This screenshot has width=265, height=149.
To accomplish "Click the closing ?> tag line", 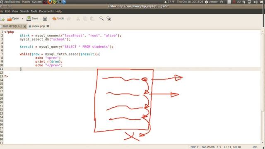I will pyautogui.click(x=6, y=77).
